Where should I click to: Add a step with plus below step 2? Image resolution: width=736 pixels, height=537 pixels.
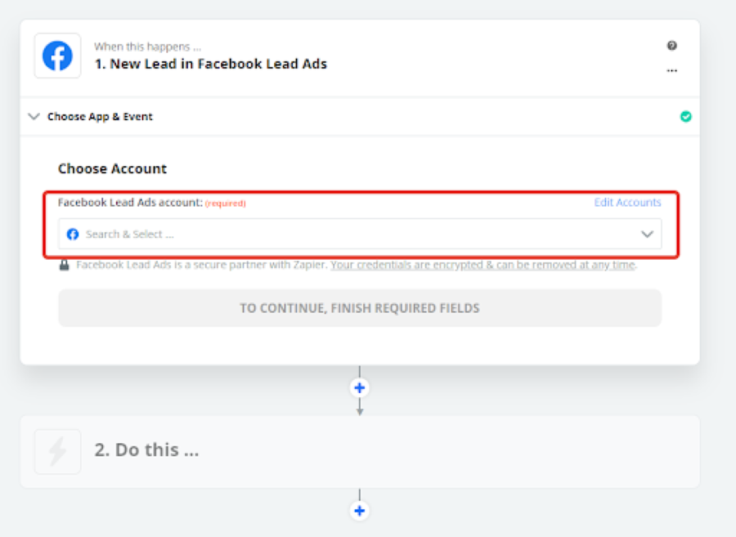point(360,510)
